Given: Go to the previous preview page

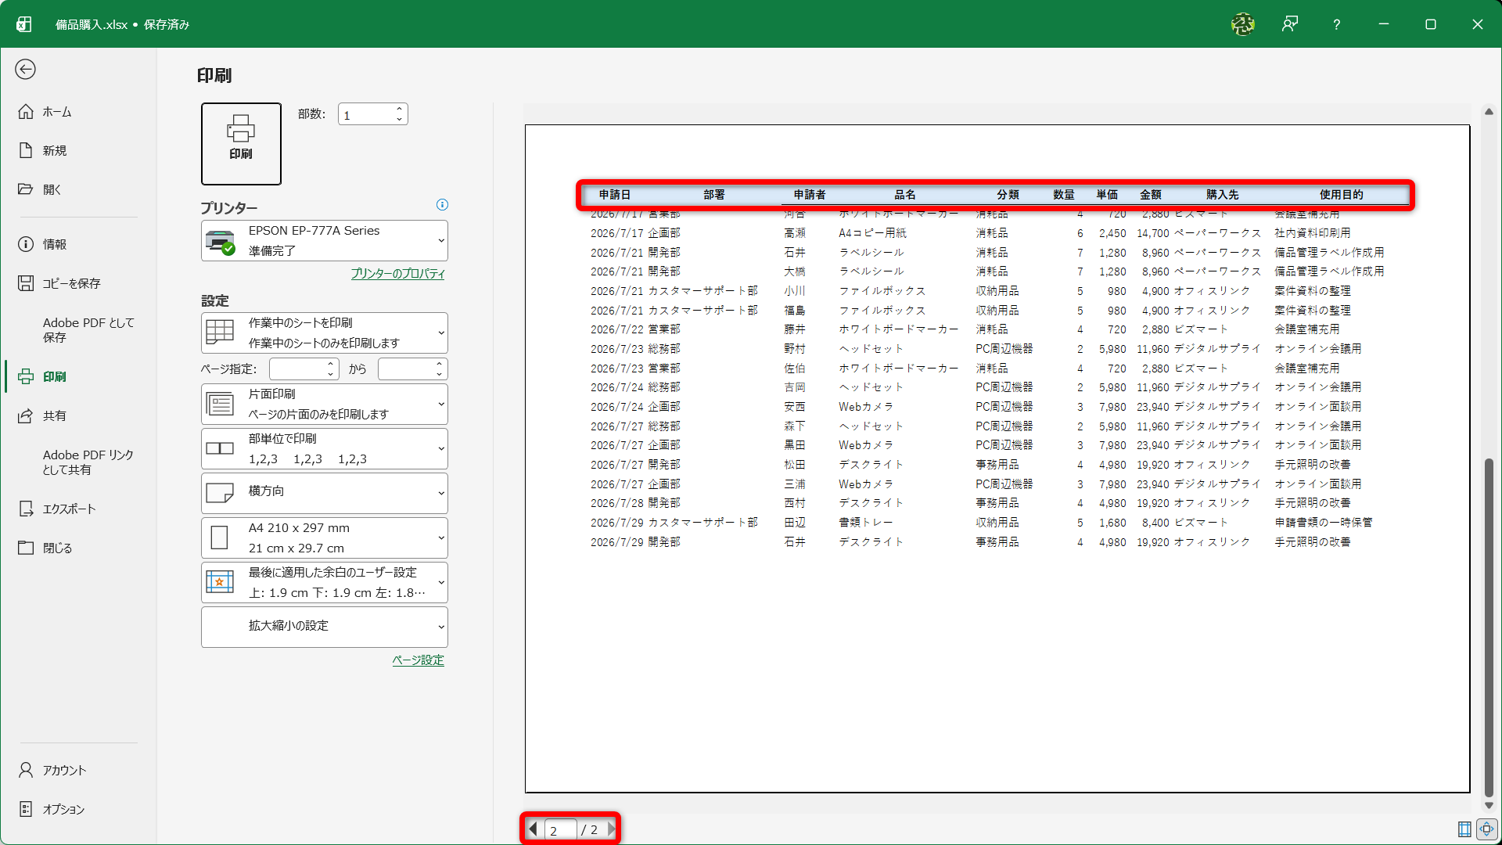Looking at the screenshot, I should [x=533, y=829].
